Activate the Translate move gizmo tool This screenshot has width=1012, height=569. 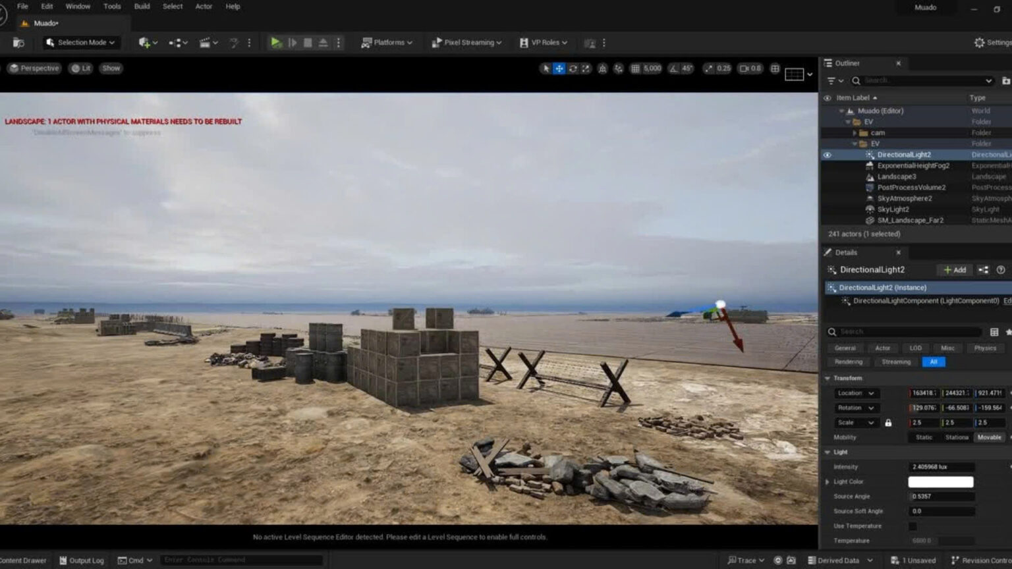point(559,68)
